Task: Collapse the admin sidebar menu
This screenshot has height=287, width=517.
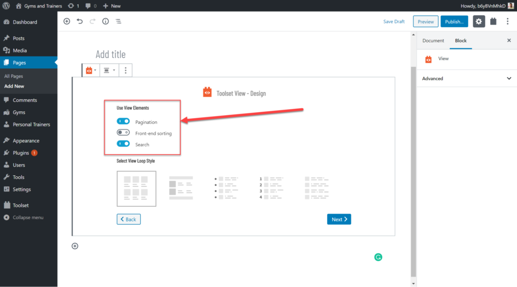Action: [x=29, y=218]
